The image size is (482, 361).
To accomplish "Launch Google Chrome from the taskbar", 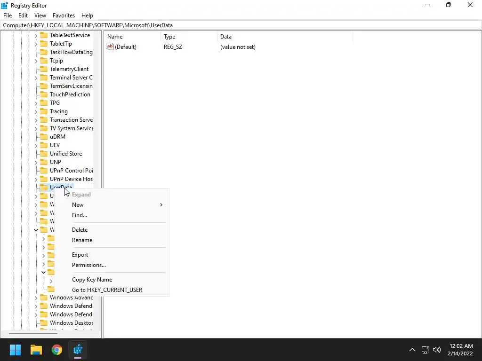I will tap(57, 350).
